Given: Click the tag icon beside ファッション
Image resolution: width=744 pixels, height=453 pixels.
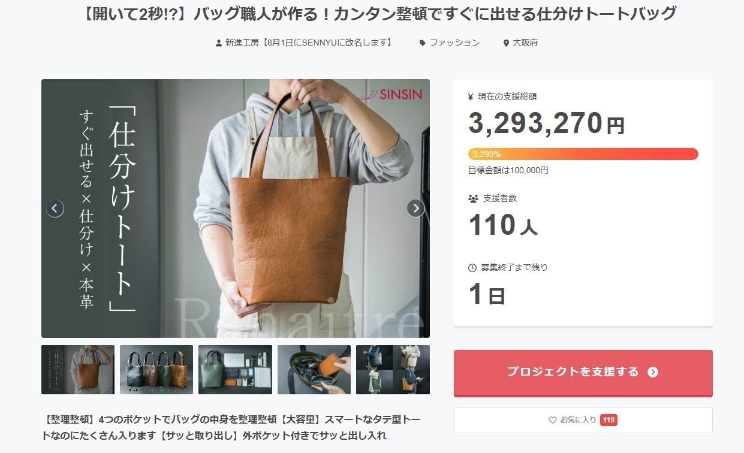Looking at the screenshot, I should click(423, 43).
